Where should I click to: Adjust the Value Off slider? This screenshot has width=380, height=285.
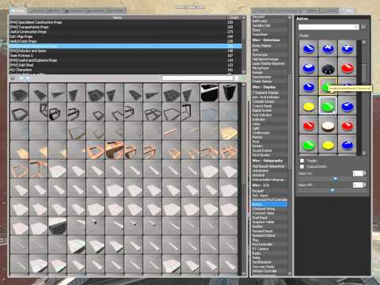coord(332,190)
